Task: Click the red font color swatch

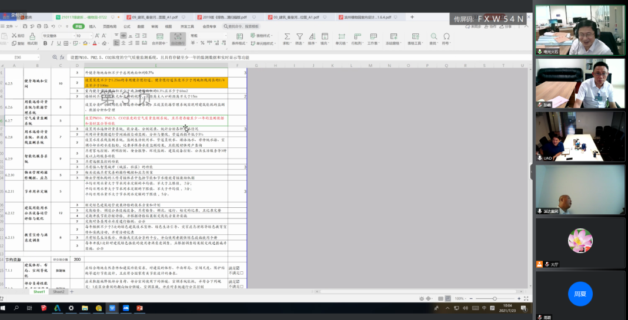Action: coord(95,43)
